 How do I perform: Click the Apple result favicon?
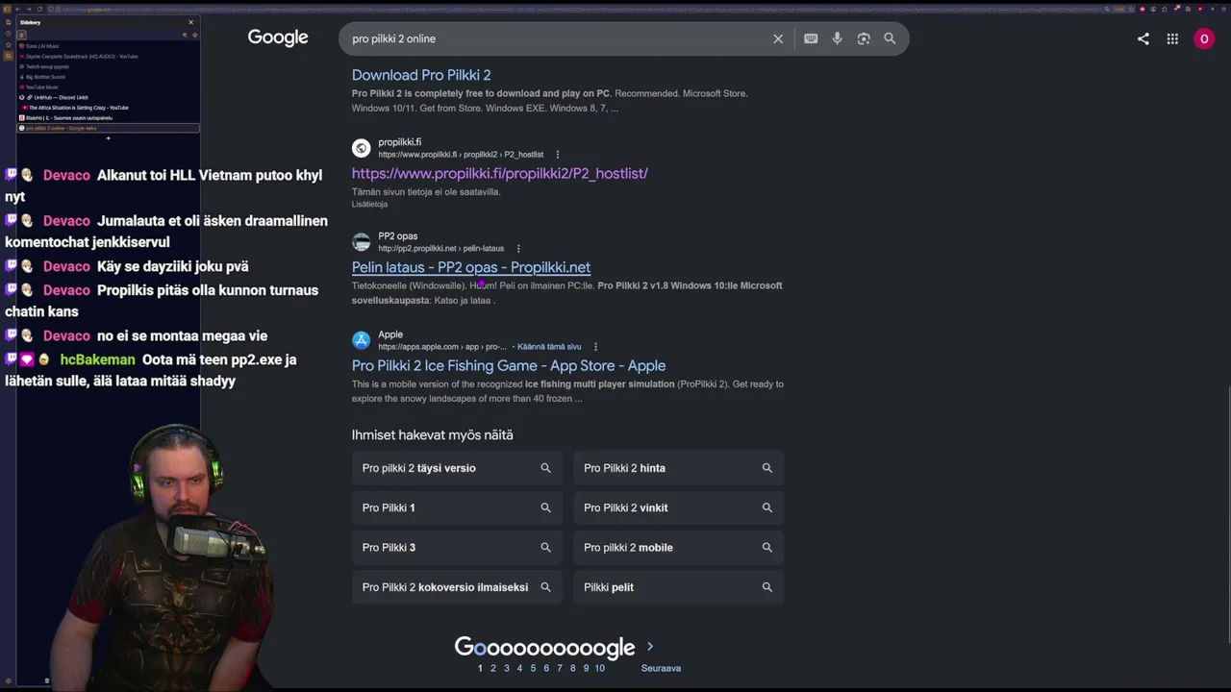point(361,340)
